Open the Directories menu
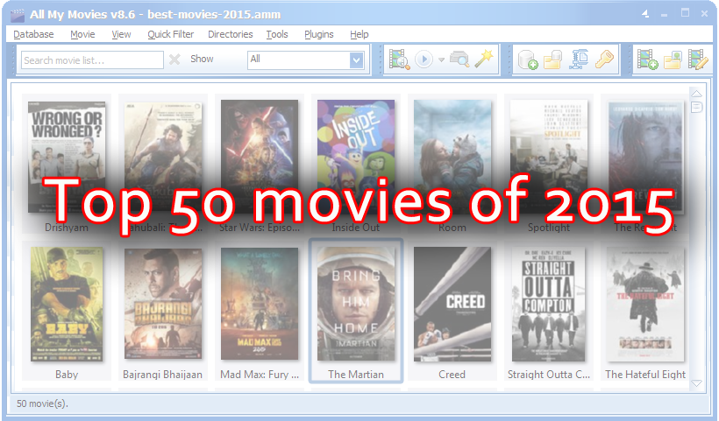Viewport: 719px width, 421px height. (x=231, y=34)
